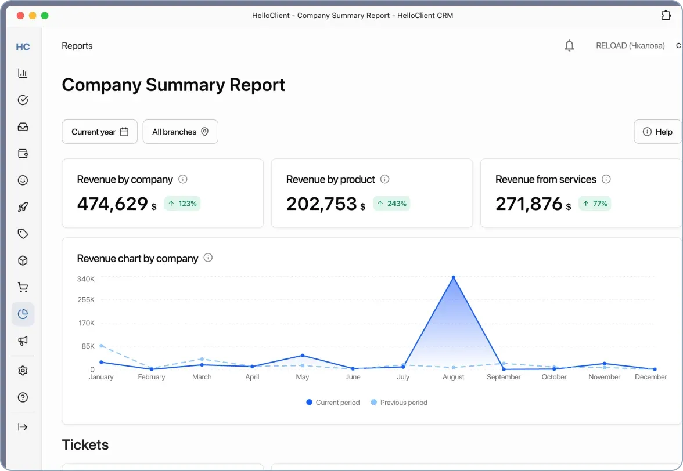Click the Revenue by company info tooltip
683x471 pixels.
[x=184, y=179]
